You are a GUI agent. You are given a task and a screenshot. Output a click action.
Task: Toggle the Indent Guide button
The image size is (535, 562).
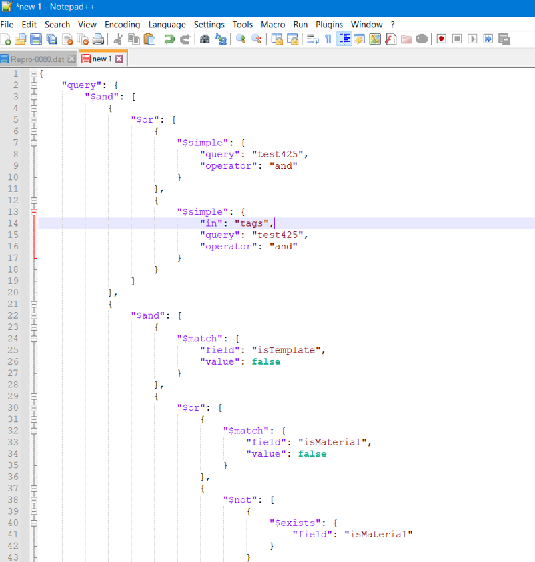344,39
